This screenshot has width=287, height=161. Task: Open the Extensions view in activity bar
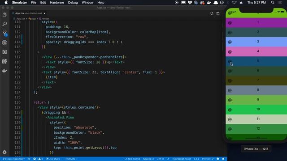point(4,52)
